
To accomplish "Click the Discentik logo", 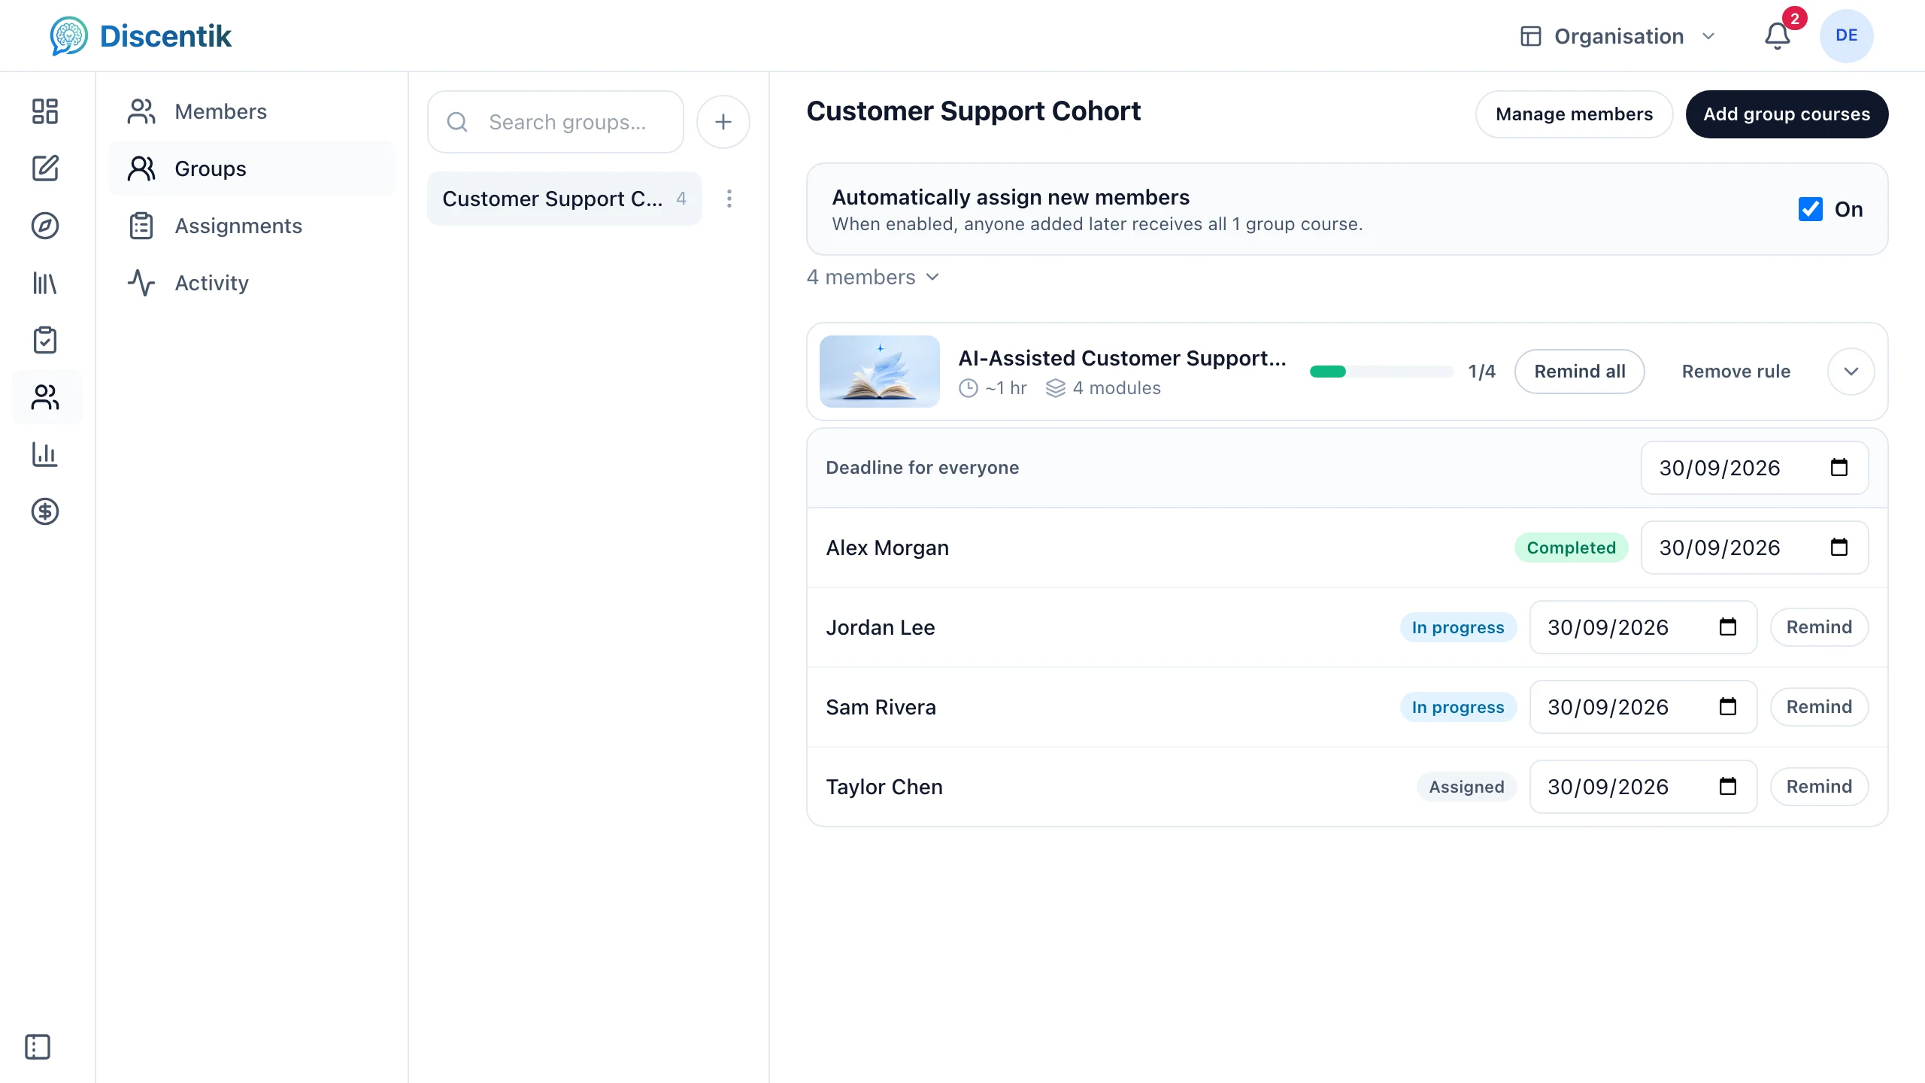I will (x=141, y=36).
